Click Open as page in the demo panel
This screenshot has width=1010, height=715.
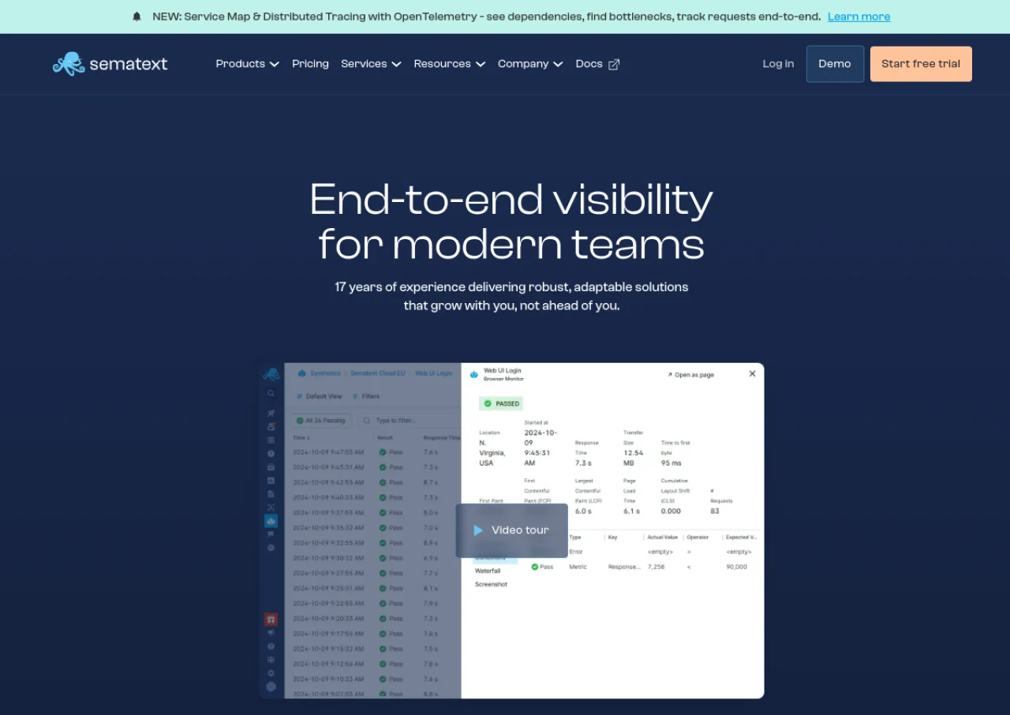pos(690,375)
